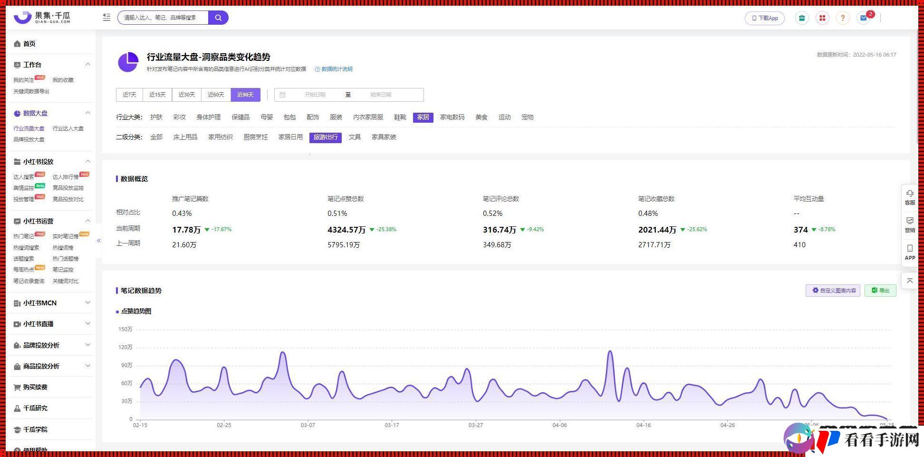Collapse the 数据大盘 section chevron
This screenshot has height=457, width=924.
pyautogui.click(x=87, y=113)
